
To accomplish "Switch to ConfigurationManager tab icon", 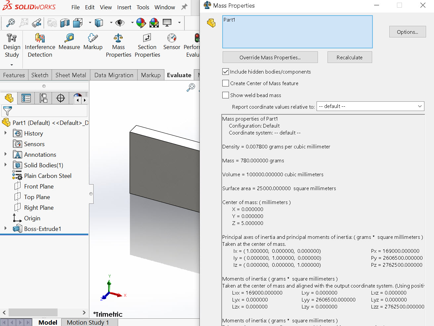I will pos(43,98).
